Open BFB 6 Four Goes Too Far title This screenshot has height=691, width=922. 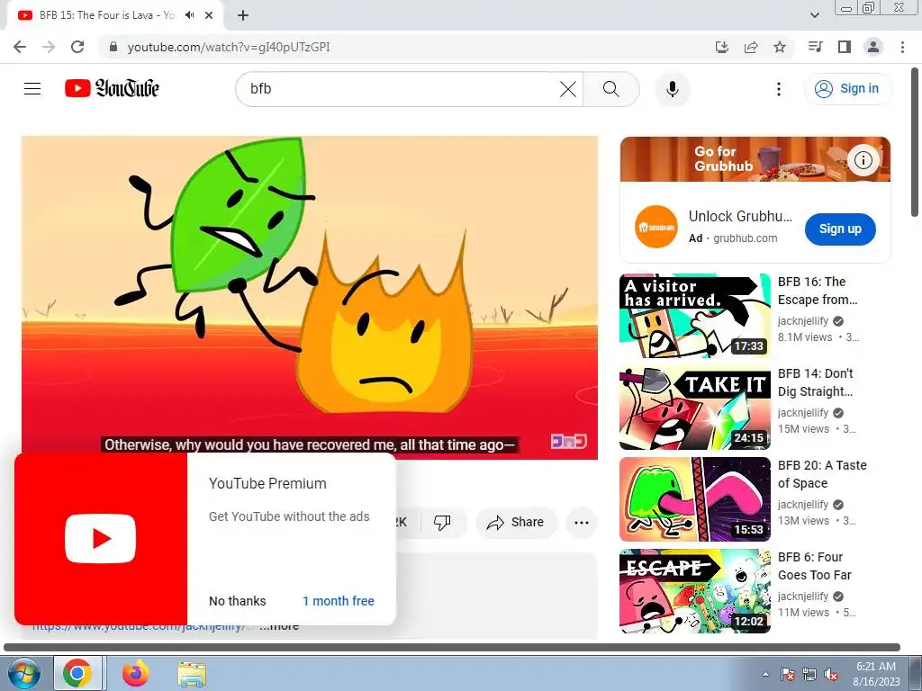pyautogui.click(x=815, y=566)
